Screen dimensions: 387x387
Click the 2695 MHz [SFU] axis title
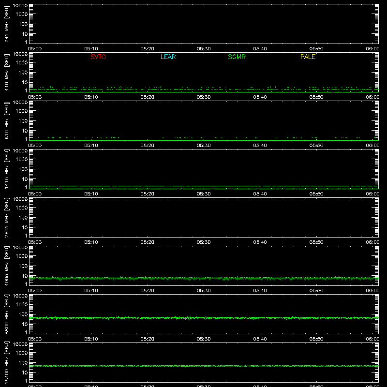(x=6, y=218)
